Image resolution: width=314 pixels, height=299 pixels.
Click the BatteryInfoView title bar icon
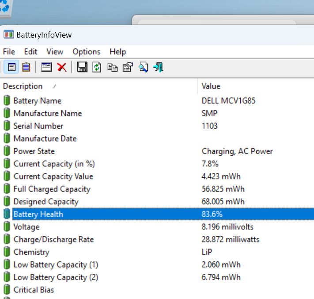pos(8,34)
